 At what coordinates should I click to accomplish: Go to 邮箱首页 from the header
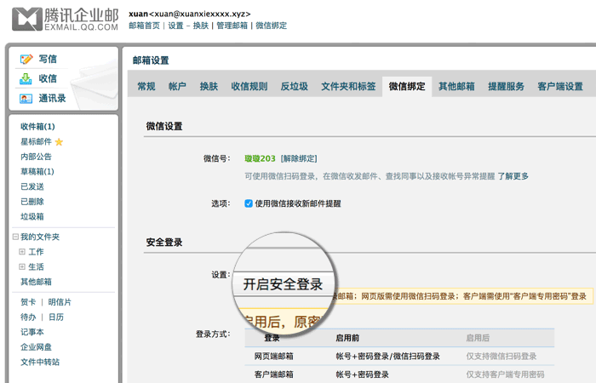[144, 26]
